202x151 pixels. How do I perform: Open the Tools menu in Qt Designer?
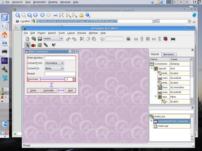point(62,33)
